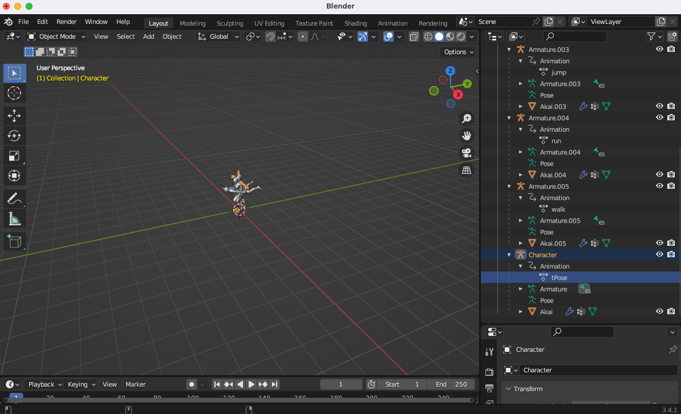Viewport: 681px width, 414px height.
Task: Click the Z axis on navigation gizmo
Action: [x=451, y=70]
